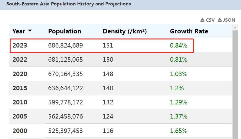Select the 1.65% growth rate for 2000
The width and height of the screenshot is (241, 139).
[179, 131]
